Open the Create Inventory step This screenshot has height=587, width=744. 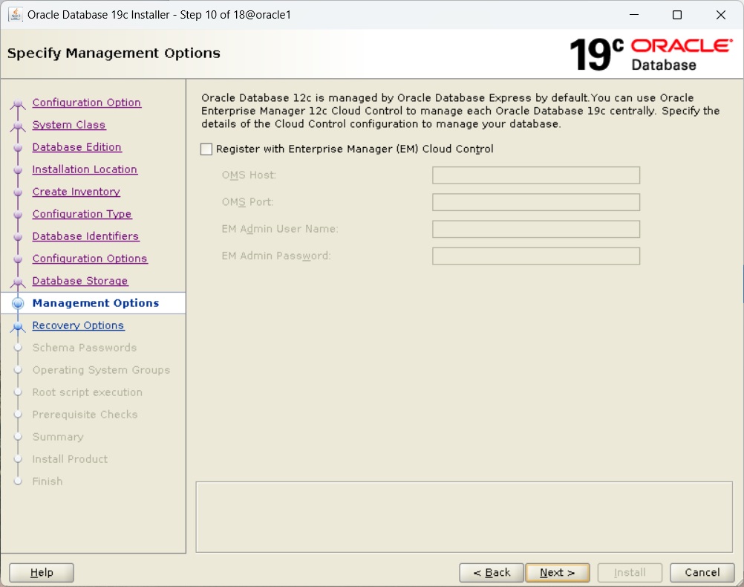[76, 192]
